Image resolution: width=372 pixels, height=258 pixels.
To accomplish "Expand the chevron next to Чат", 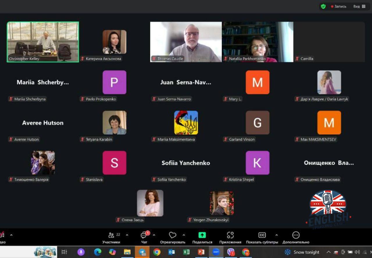I will coord(154,235).
